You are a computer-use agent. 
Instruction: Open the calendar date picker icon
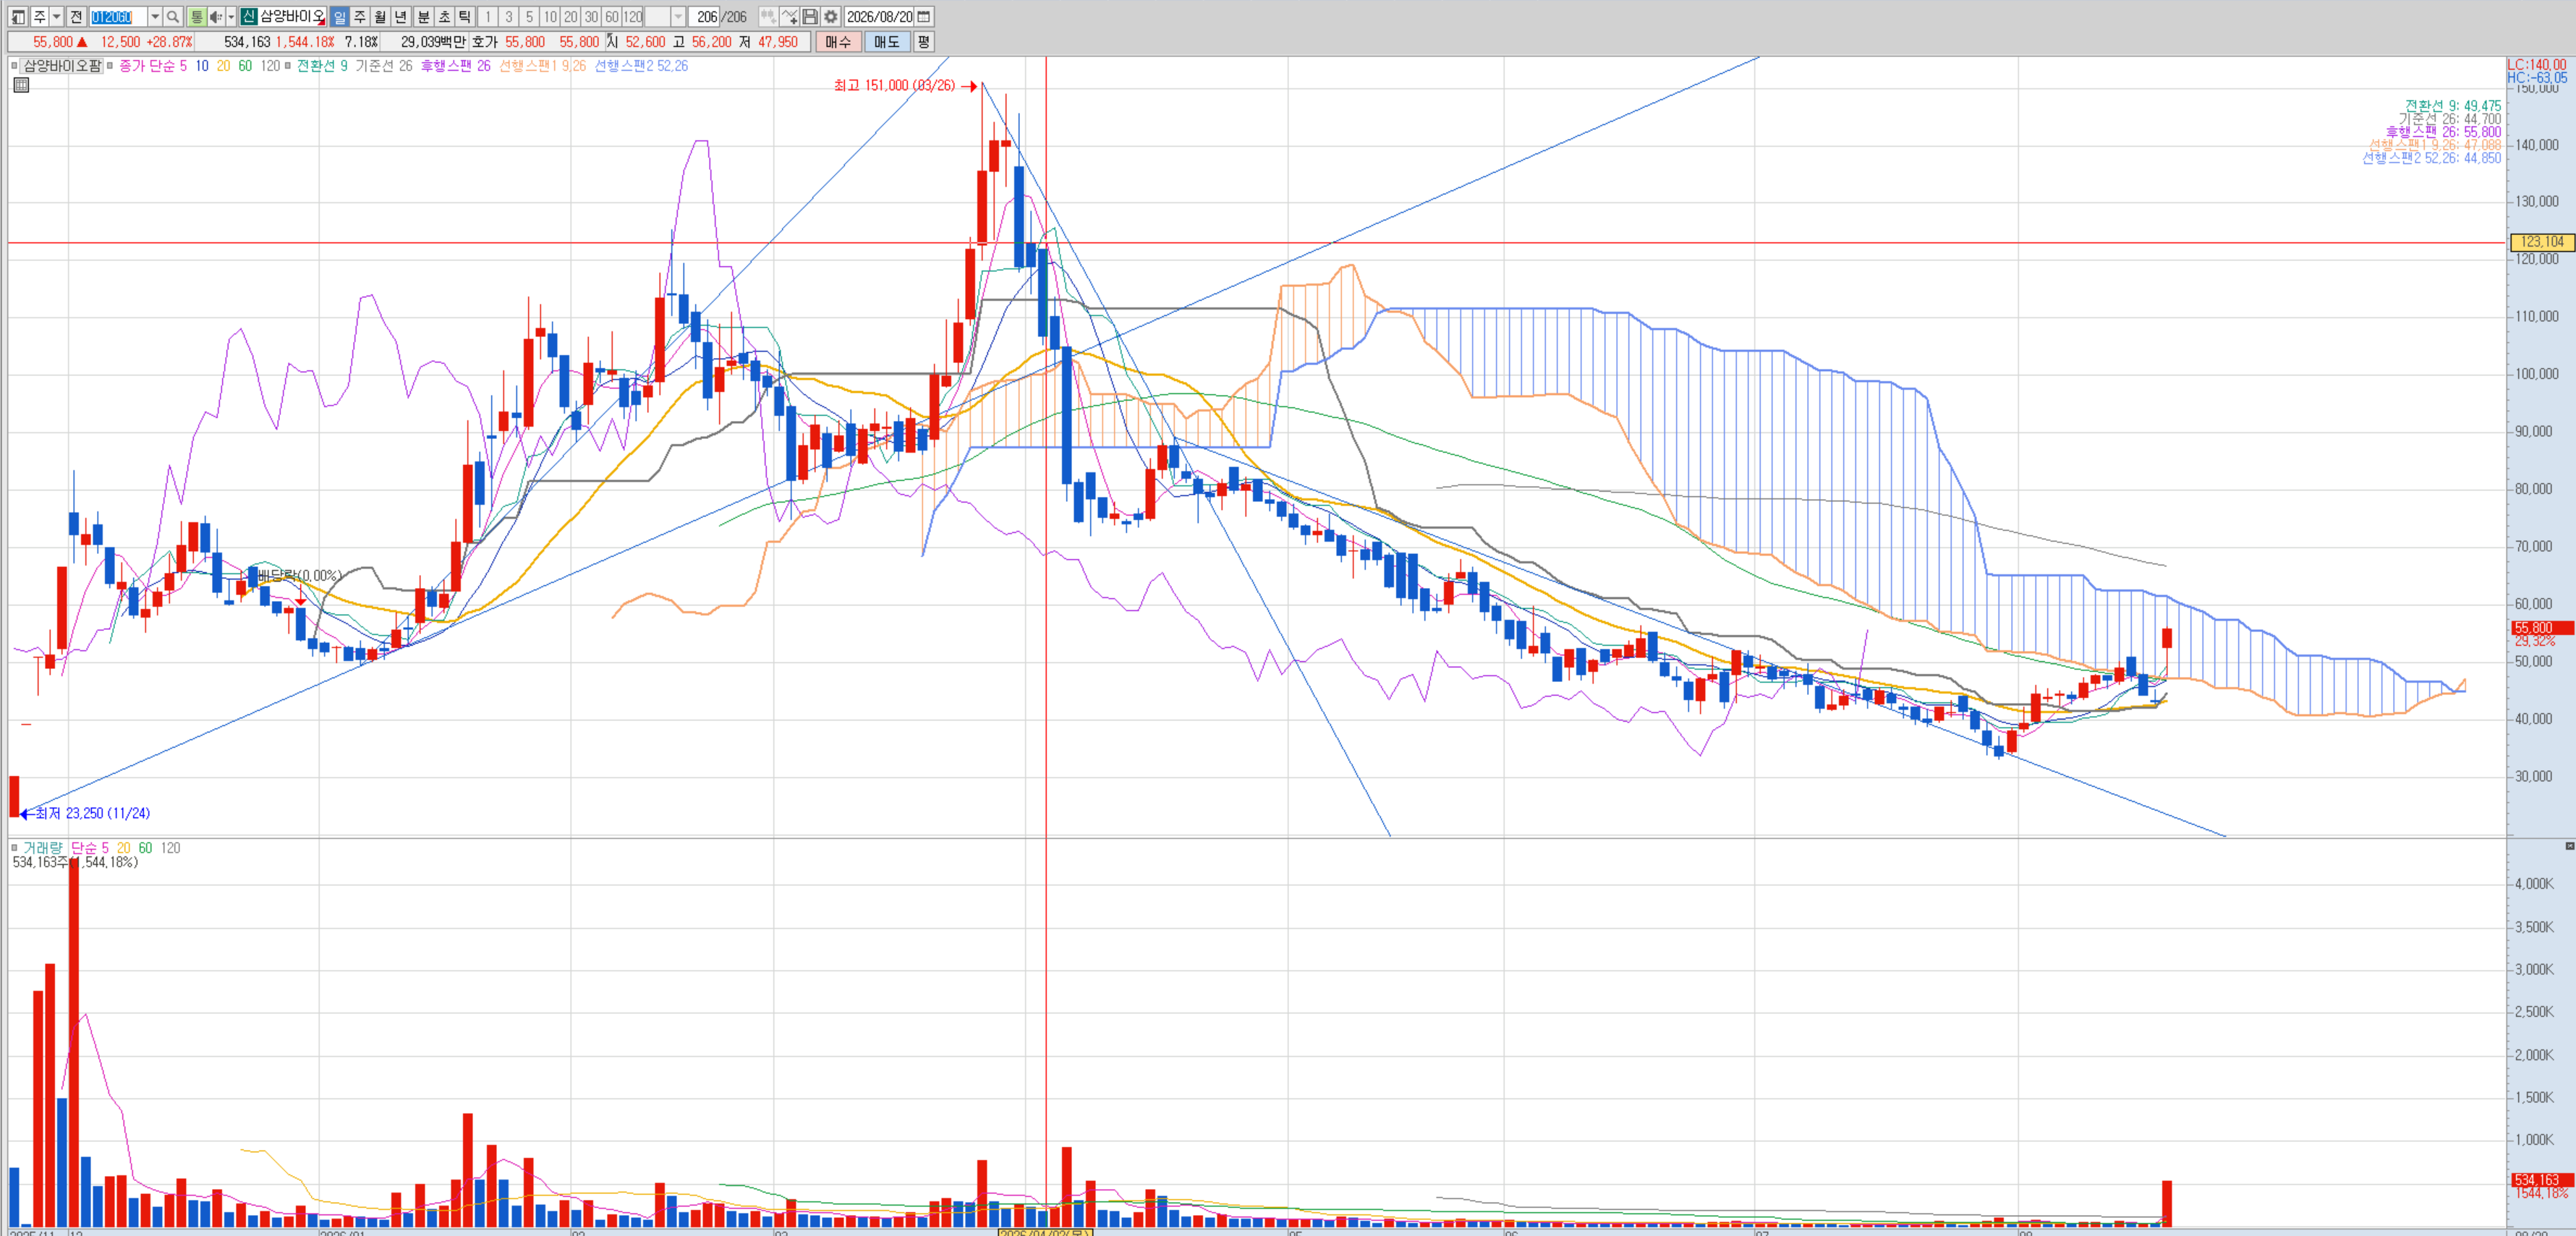point(924,17)
